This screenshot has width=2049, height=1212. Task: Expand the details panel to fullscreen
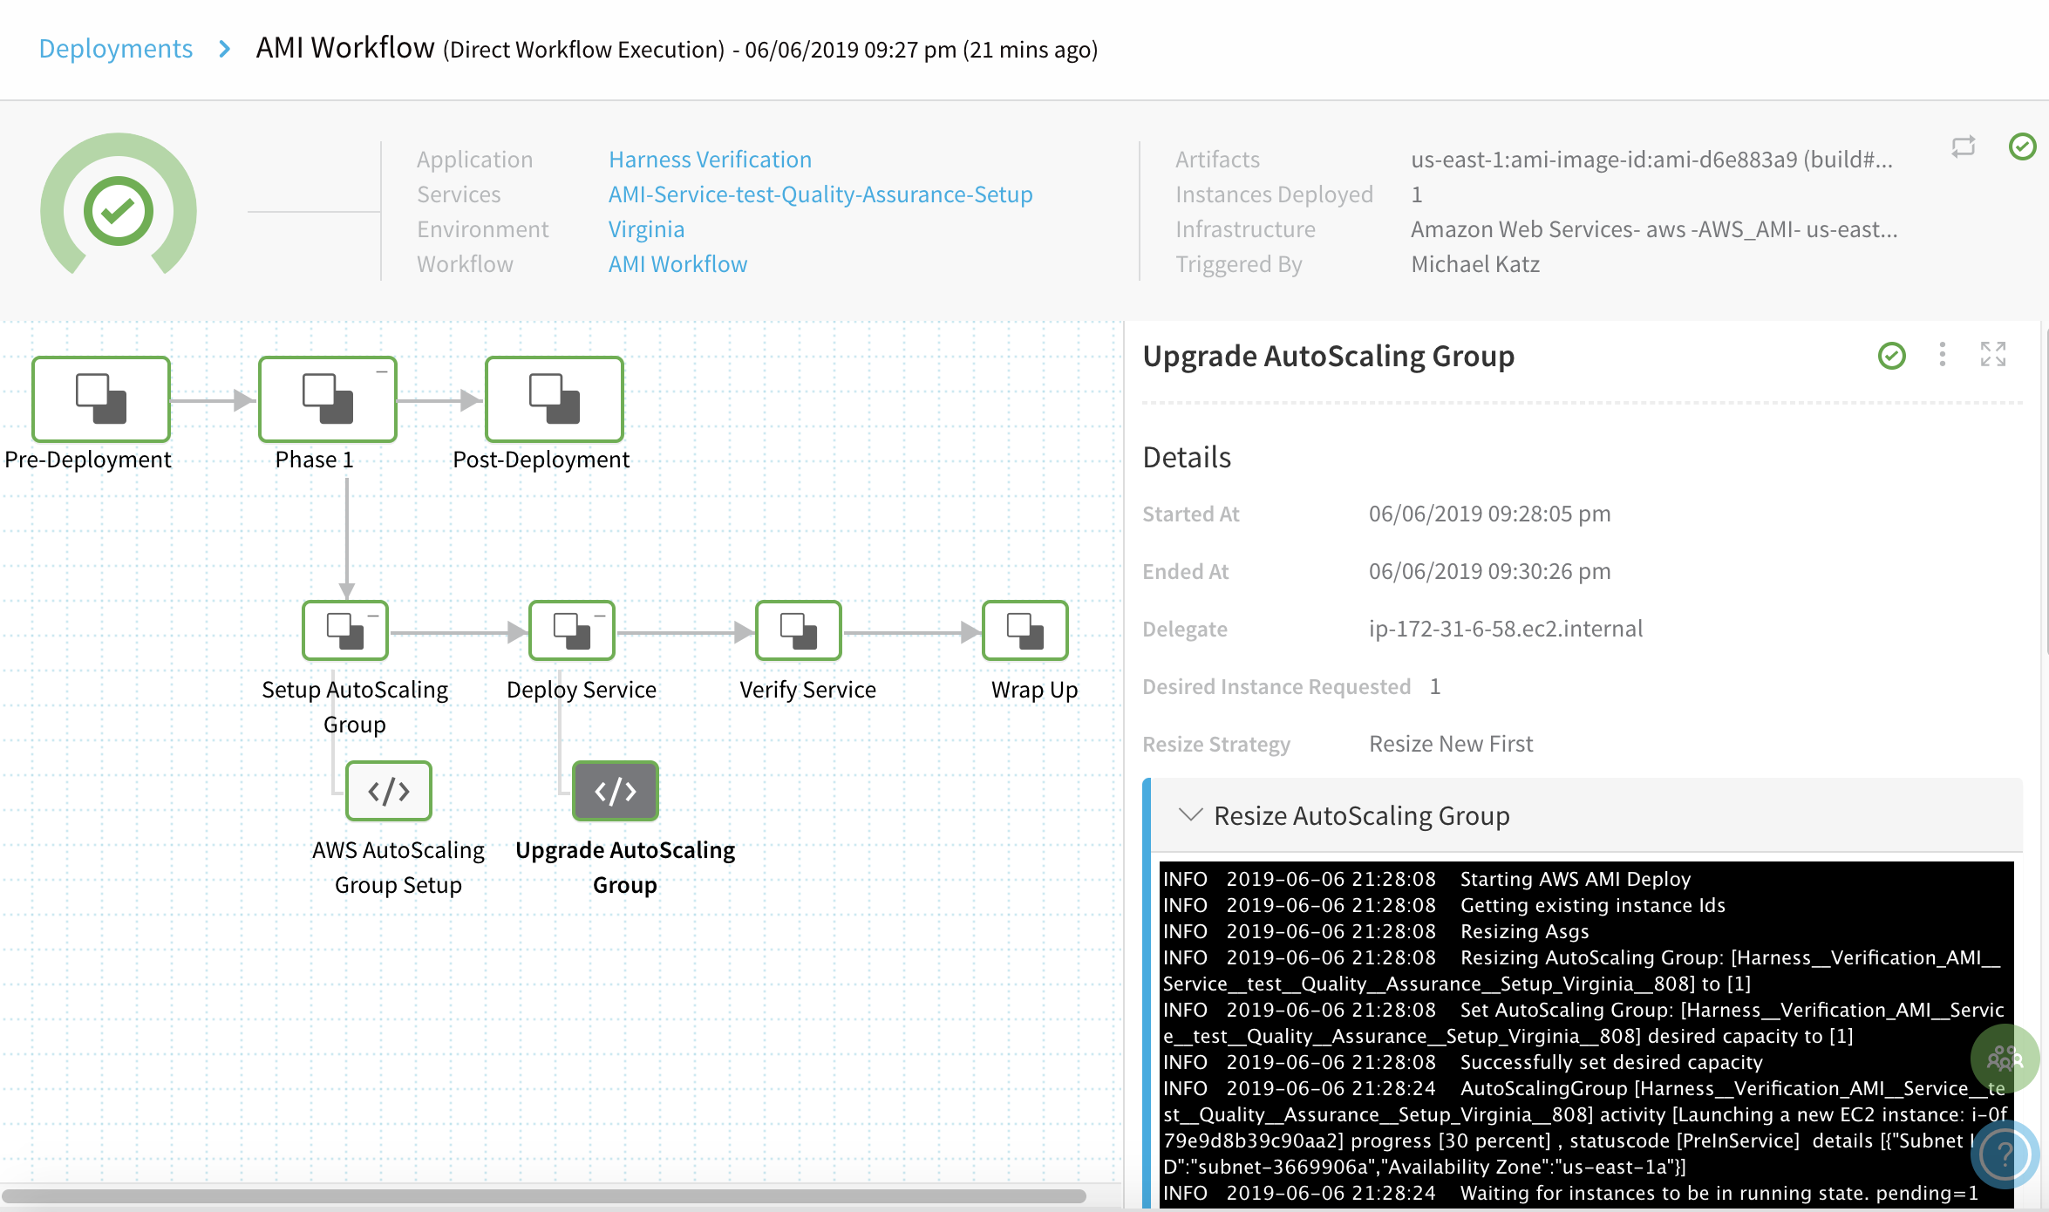(x=1992, y=354)
